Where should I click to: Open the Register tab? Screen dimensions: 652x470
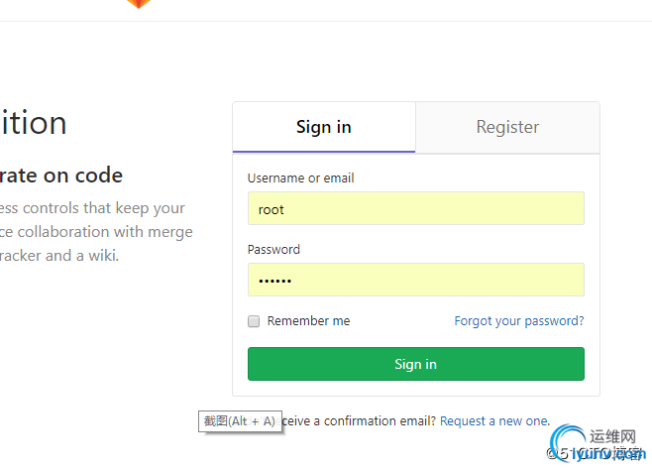pyautogui.click(x=507, y=128)
